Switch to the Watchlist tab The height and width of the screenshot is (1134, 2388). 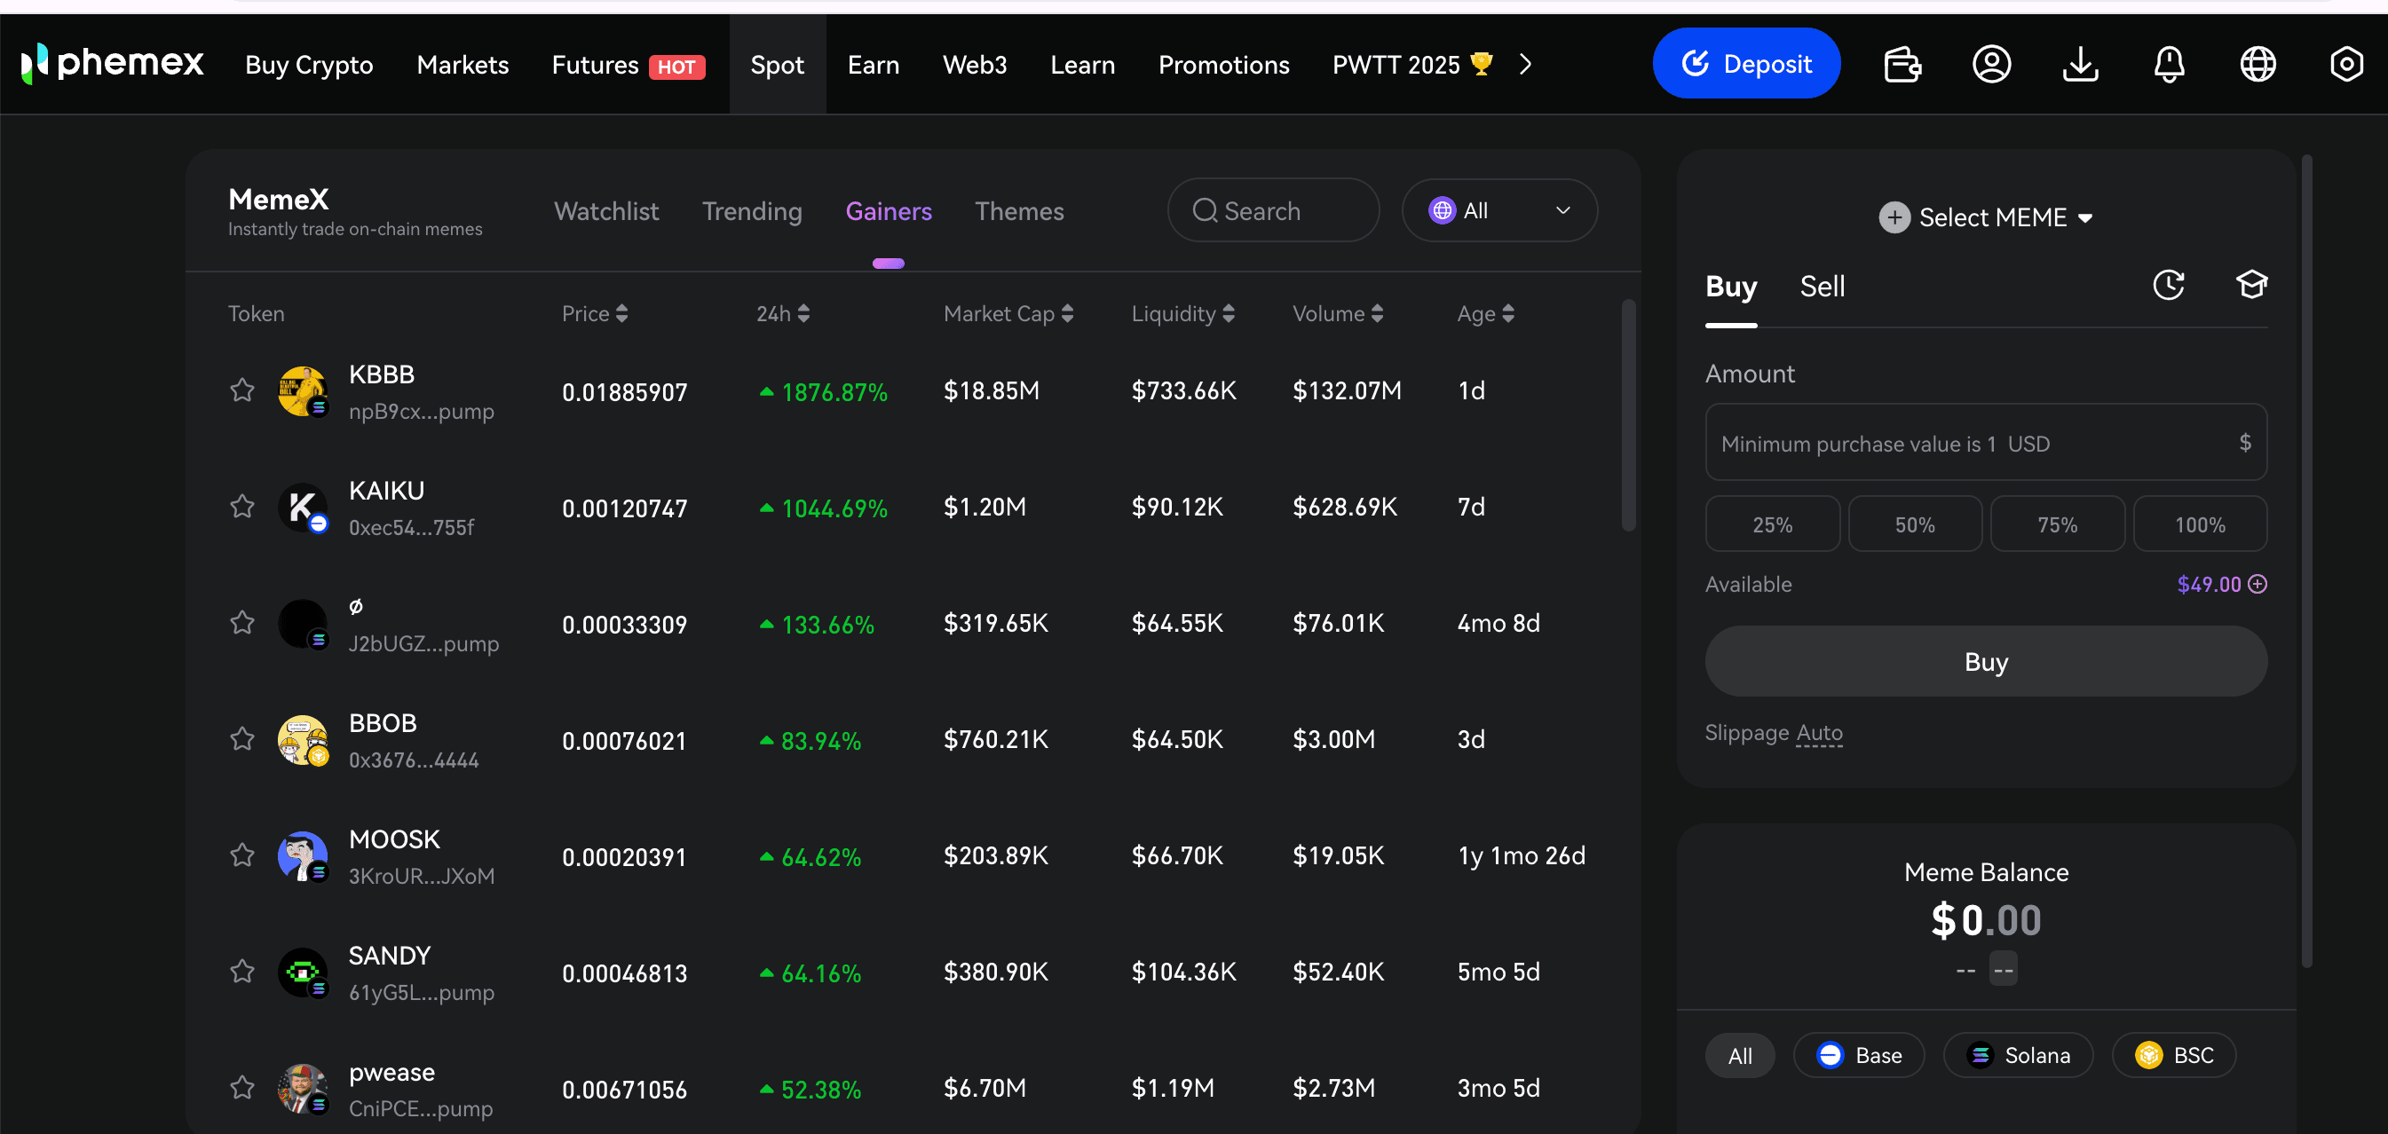tap(606, 211)
